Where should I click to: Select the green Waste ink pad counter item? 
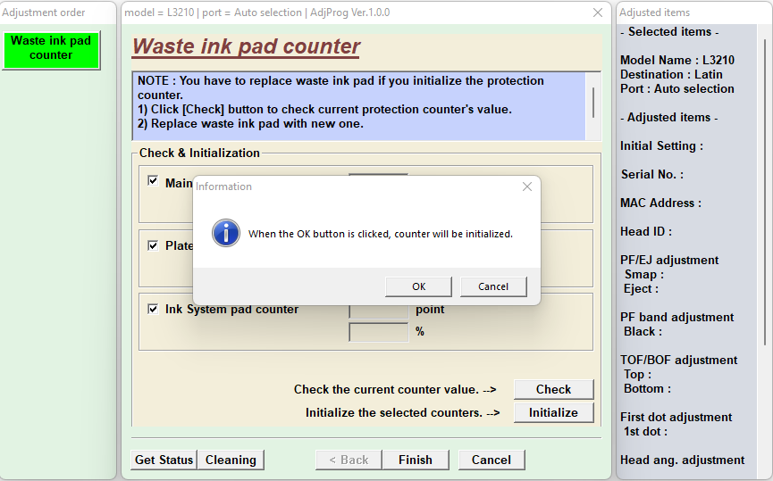(x=51, y=48)
